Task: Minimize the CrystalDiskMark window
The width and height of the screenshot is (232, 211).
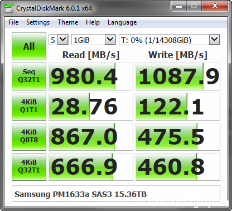Action: (179, 6)
